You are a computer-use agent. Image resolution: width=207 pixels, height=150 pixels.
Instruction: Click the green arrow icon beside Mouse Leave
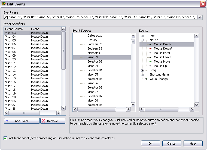click(x=150, y=57)
